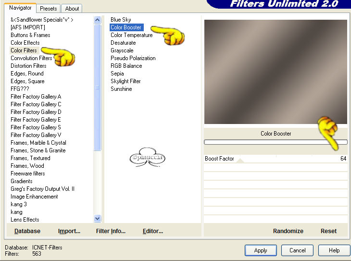
Task: Click the Boost Factor slider handle
Action: [x=240, y=160]
